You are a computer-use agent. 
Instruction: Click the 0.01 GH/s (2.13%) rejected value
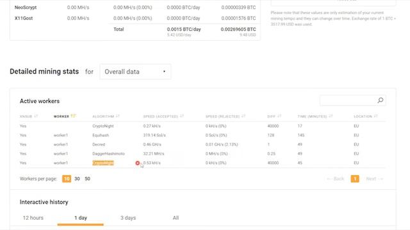222,144
